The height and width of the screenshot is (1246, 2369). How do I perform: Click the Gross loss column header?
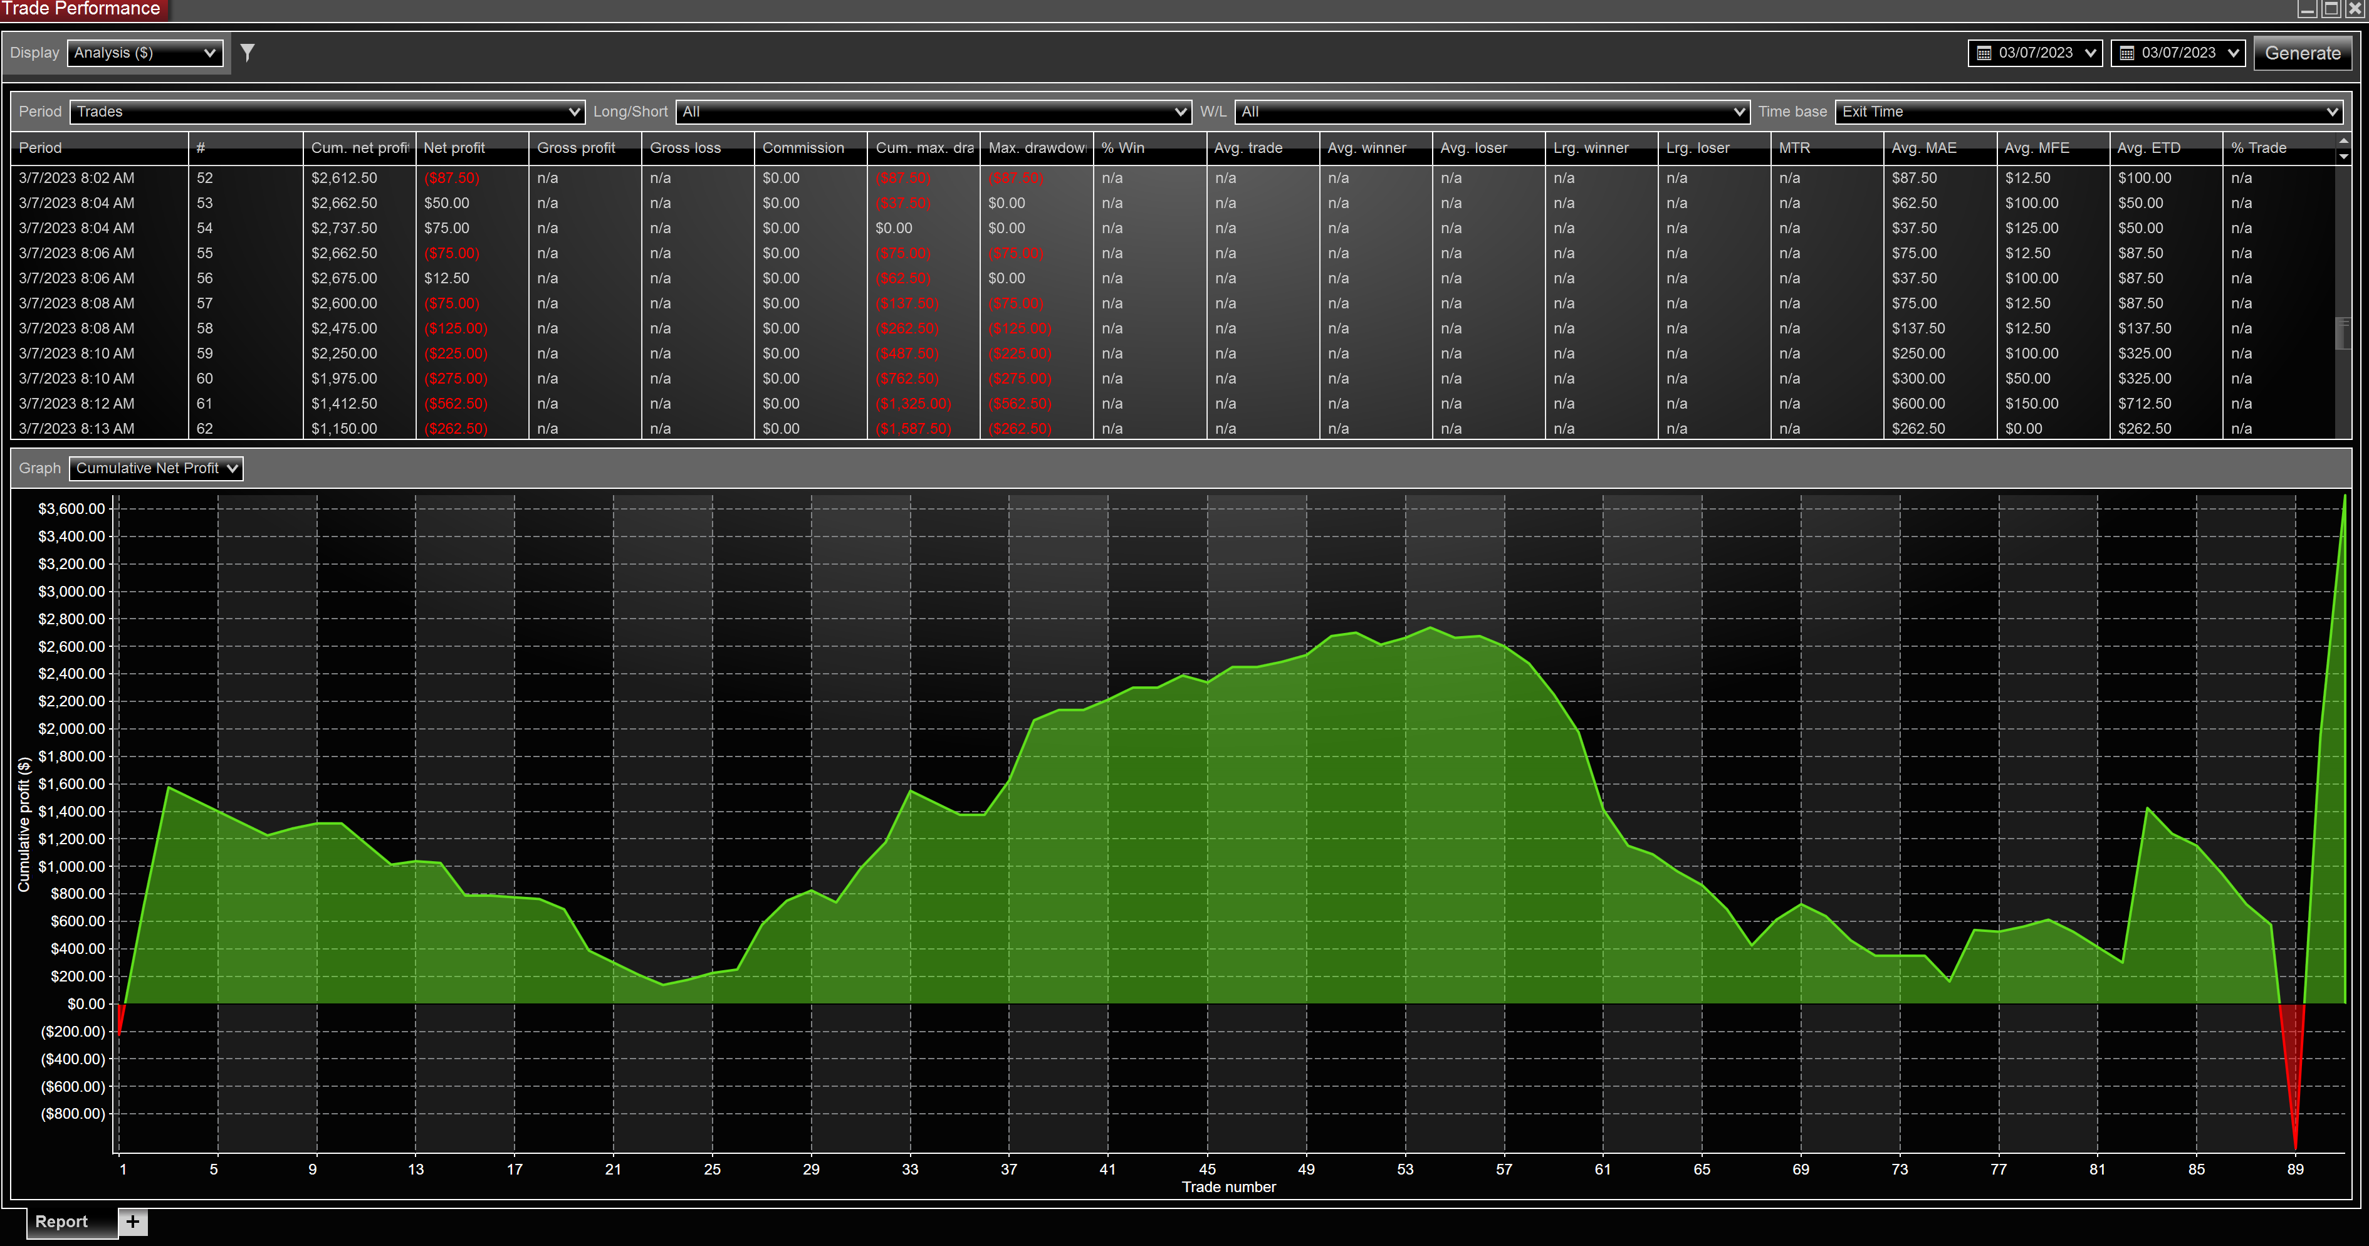pyautogui.click(x=698, y=148)
